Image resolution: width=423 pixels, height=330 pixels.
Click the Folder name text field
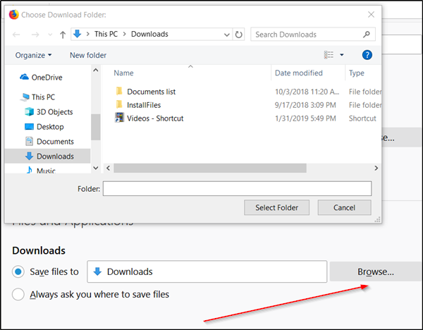tap(237, 188)
